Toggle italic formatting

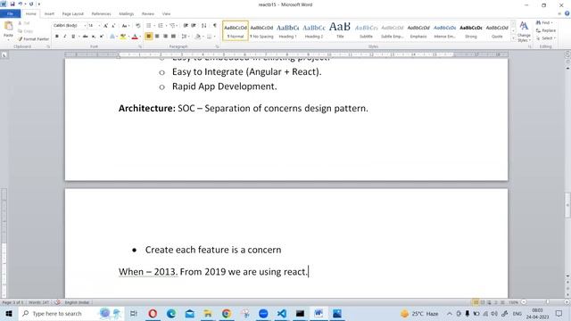(x=65, y=37)
